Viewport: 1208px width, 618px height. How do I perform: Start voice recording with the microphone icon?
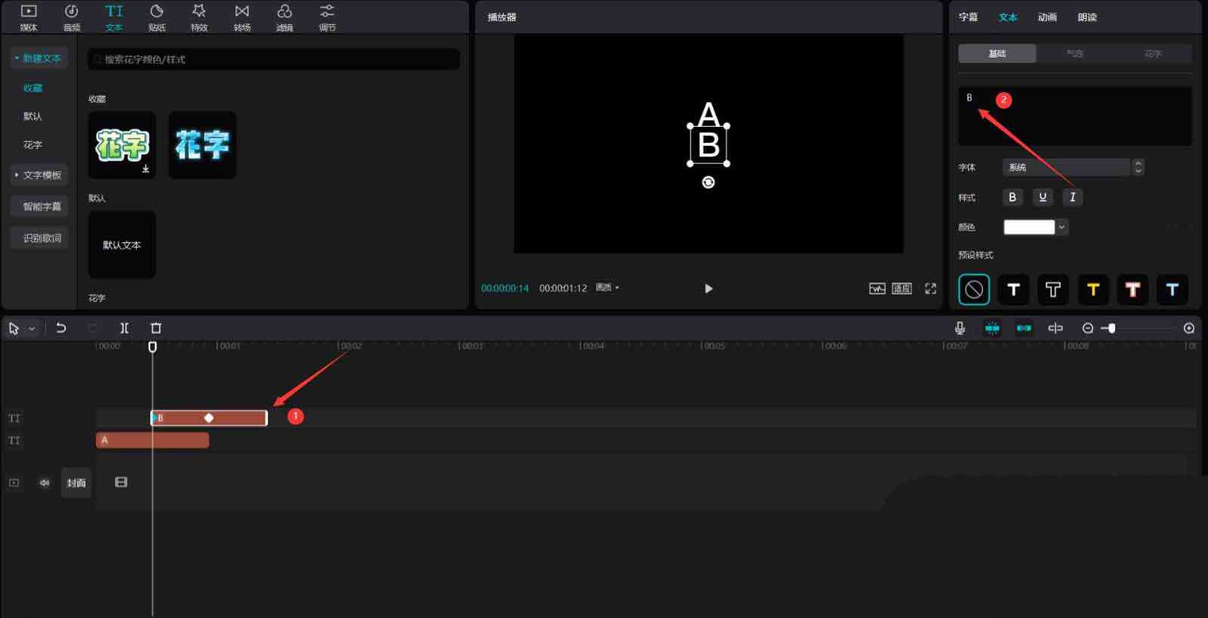click(x=960, y=328)
